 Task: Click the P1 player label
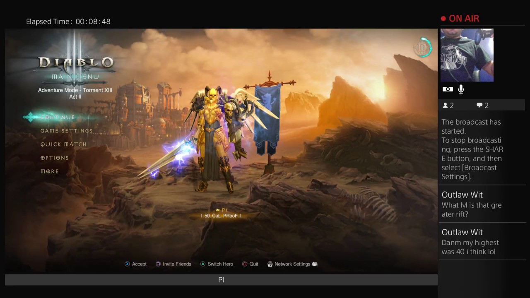[x=225, y=210]
